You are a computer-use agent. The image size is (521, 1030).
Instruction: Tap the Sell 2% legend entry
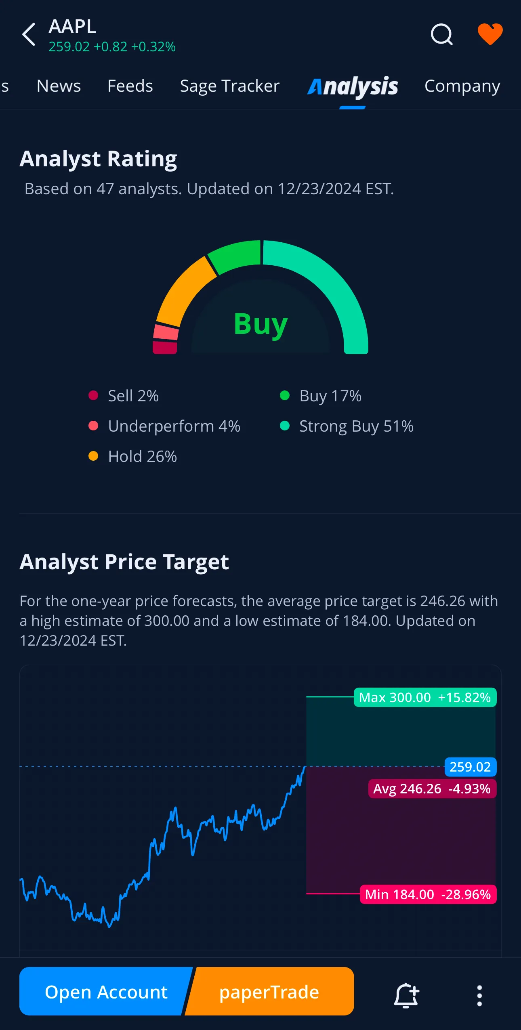coord(133,396)
